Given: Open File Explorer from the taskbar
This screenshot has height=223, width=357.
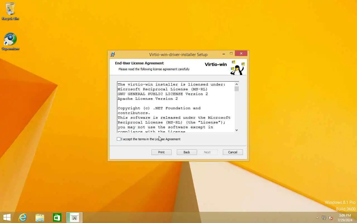Looking at the screenshot, I should [x=40, y=217].
